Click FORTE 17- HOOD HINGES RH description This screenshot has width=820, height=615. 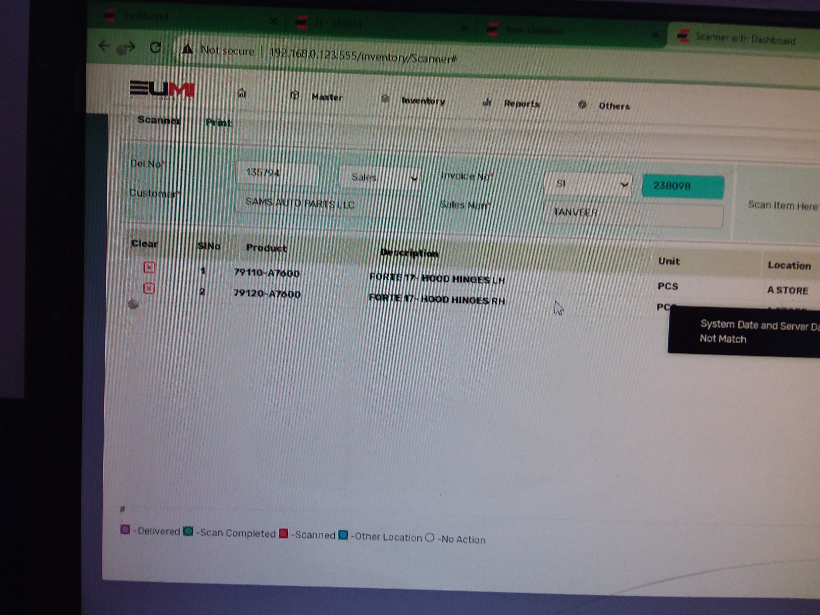[x=437, y=299]
